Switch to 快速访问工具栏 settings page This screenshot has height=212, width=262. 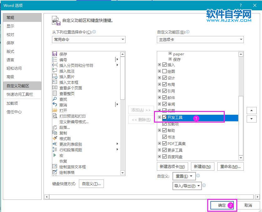coord(19,94)
